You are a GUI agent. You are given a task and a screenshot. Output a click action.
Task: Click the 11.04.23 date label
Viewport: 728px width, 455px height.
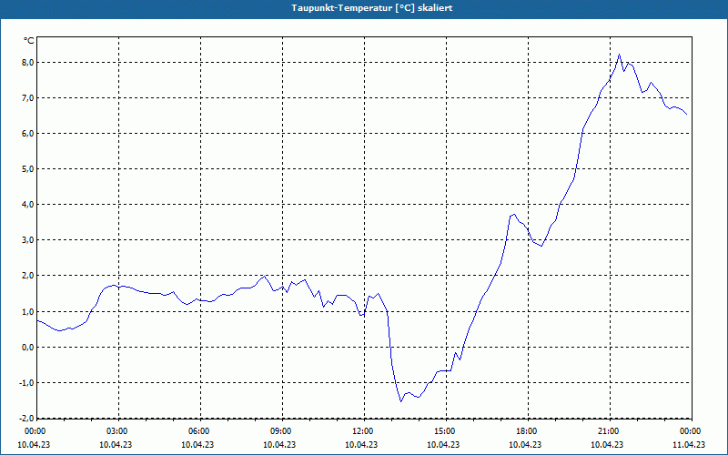(x=689, y=444)
